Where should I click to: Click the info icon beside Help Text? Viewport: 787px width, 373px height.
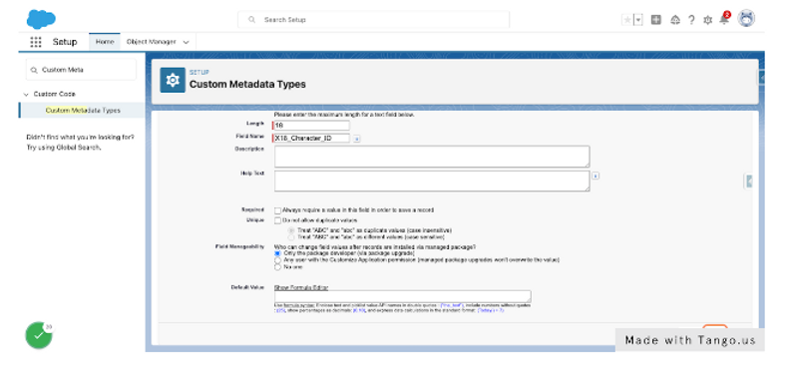595,176
